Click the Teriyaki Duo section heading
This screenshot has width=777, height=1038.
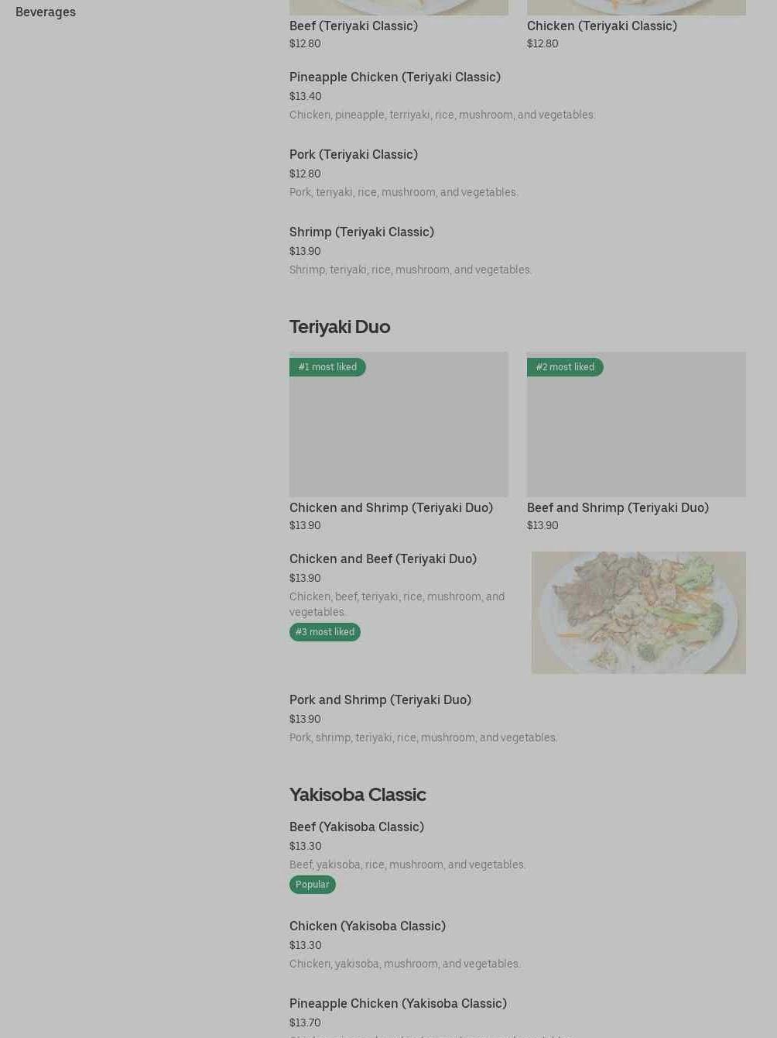coord(340,326)
